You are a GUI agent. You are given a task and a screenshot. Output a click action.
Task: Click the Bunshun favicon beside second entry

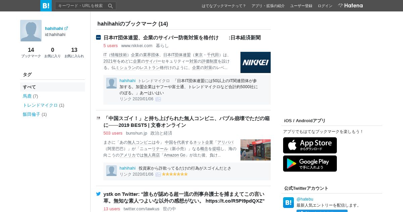(x=98, y=118)
